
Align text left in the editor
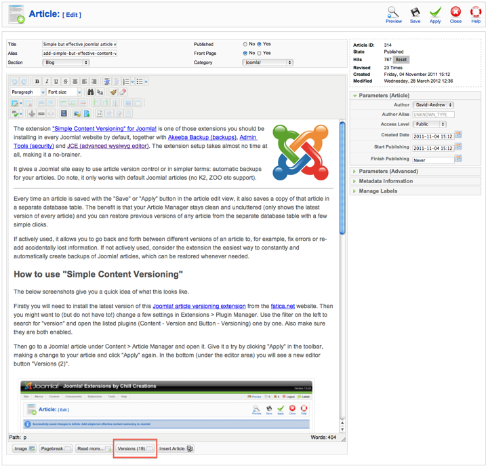click(x=84, y=81)
